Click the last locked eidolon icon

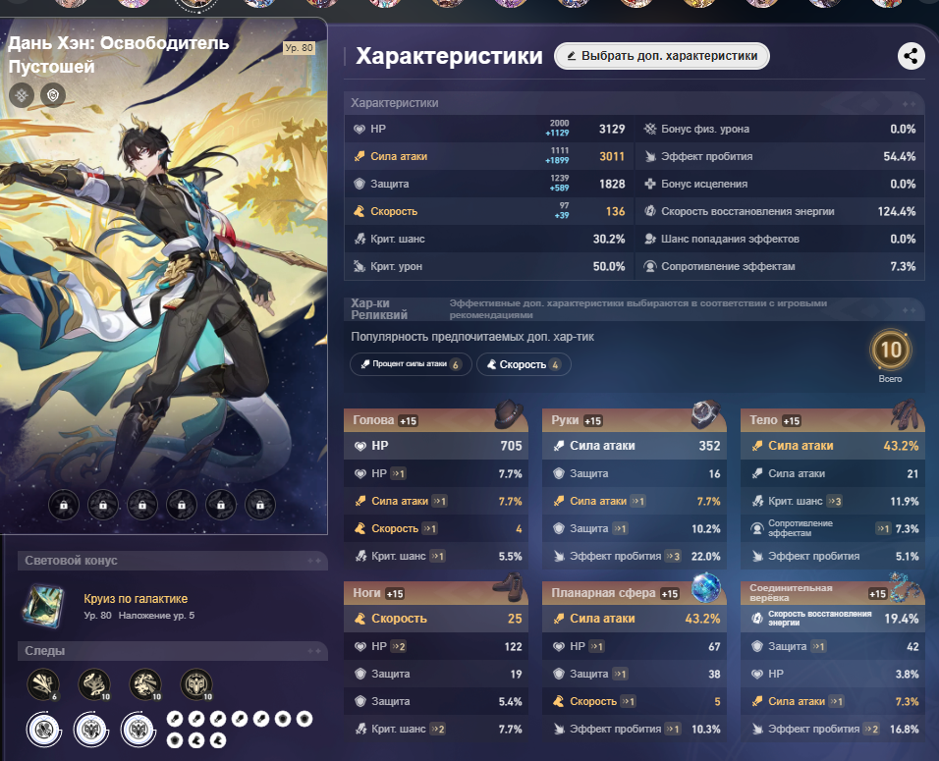(x=260, y=505)
